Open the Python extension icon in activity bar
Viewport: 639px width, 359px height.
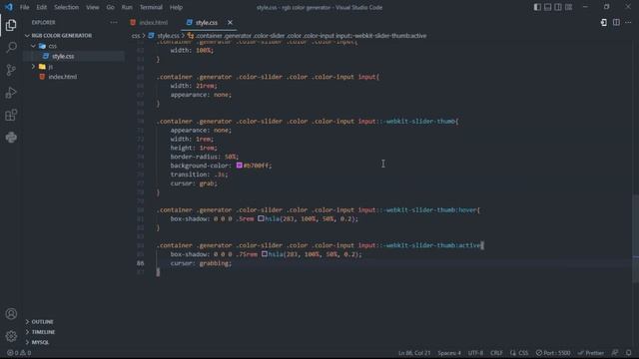coord(11,138)
